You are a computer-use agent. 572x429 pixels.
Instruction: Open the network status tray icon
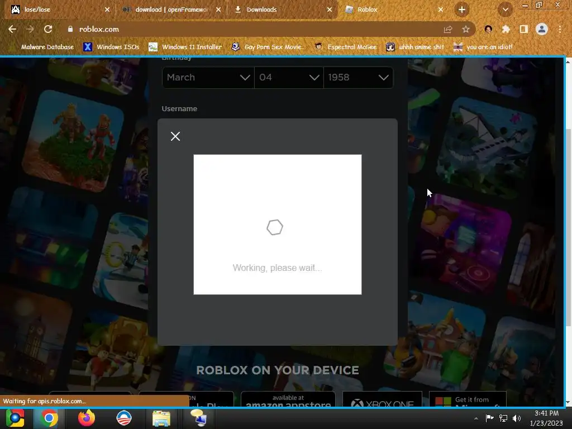pyautogui.click(x=503, y=418)
